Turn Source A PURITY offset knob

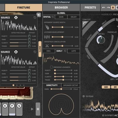pos(29,36)
